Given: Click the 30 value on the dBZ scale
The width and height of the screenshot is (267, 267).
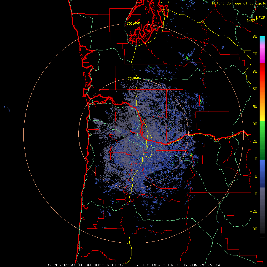Looking at the screenshot, I should click(255, 124).
